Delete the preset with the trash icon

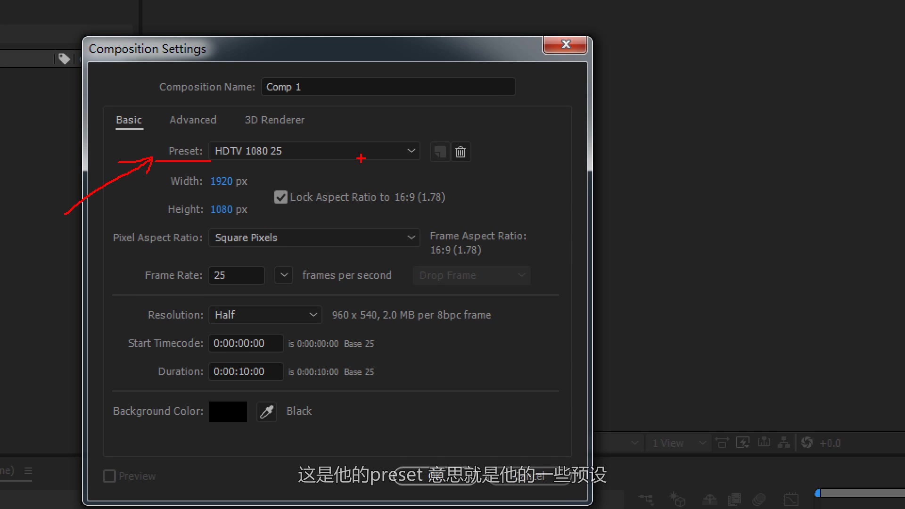pyautogui.click(x=461, y=152)
